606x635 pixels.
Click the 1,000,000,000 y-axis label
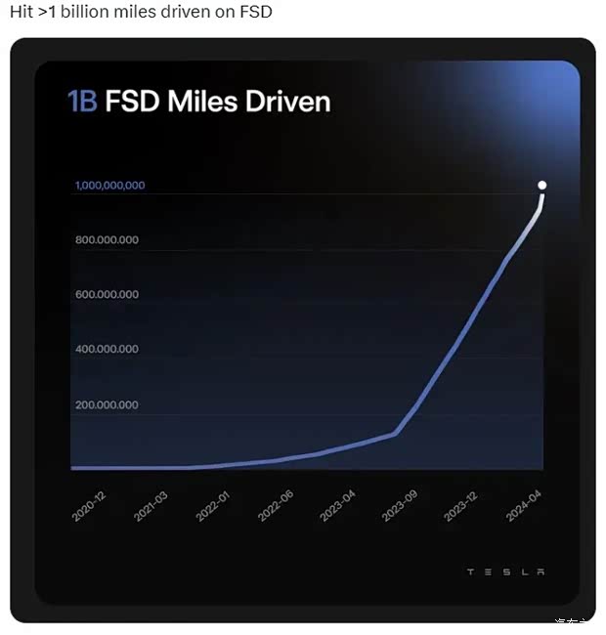pyautogui.click(x=109, y=186)
